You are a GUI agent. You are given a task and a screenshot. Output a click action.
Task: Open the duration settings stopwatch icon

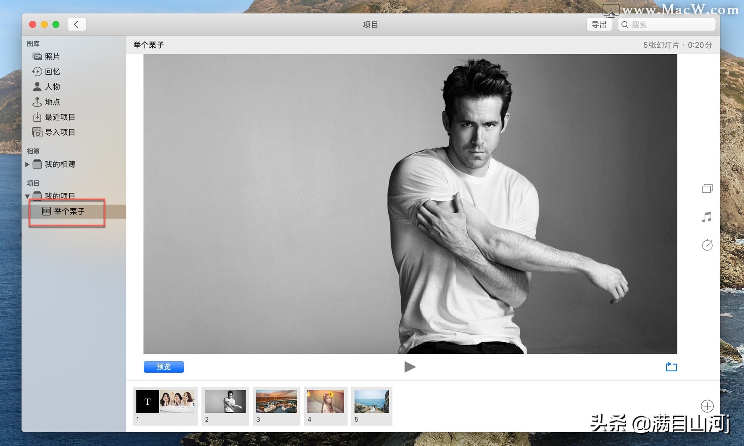pos(707,245)
